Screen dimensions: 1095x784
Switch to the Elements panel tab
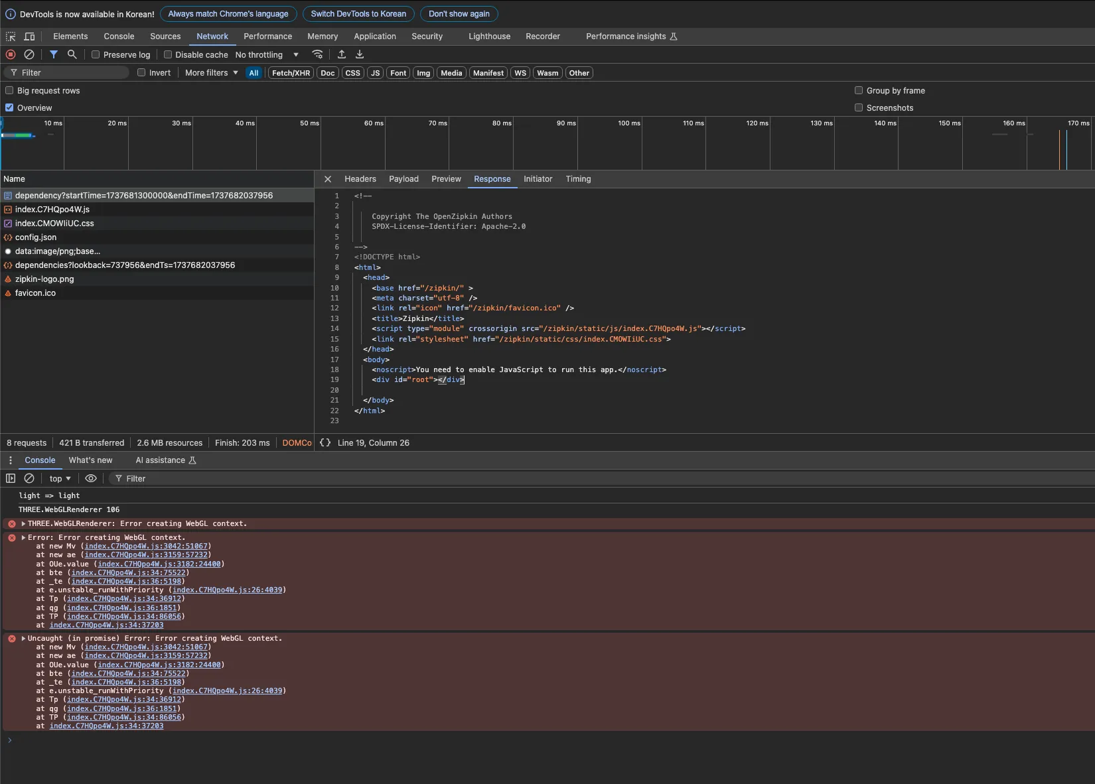pos(70,36)
